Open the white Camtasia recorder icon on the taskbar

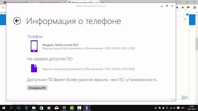[x=79, y=108]
